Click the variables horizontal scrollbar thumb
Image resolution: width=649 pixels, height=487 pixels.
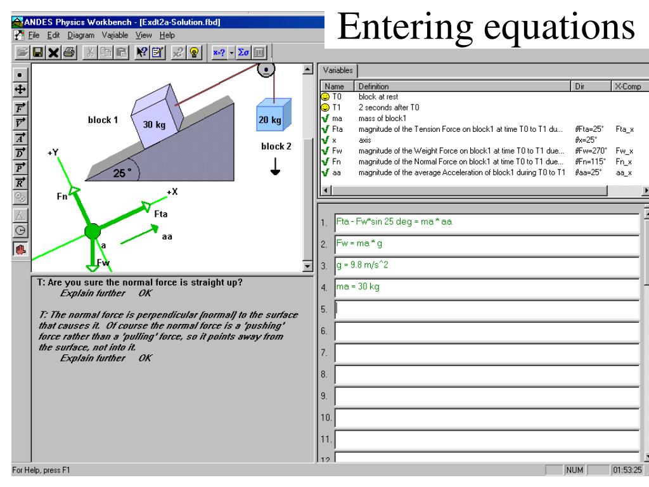point(470,190)
